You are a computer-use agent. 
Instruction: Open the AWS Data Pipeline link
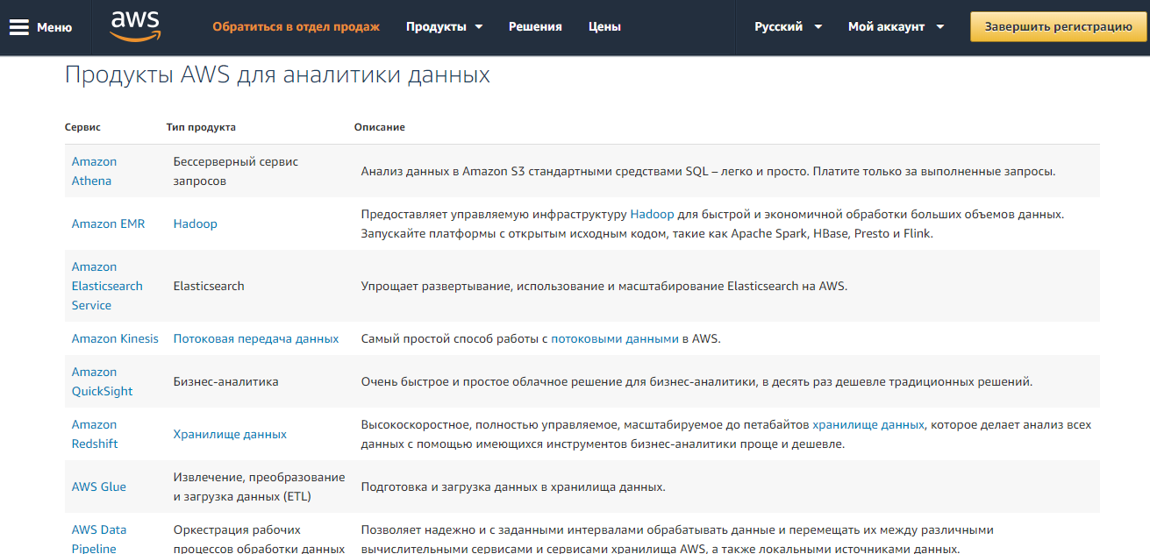[x=98, y=539]
